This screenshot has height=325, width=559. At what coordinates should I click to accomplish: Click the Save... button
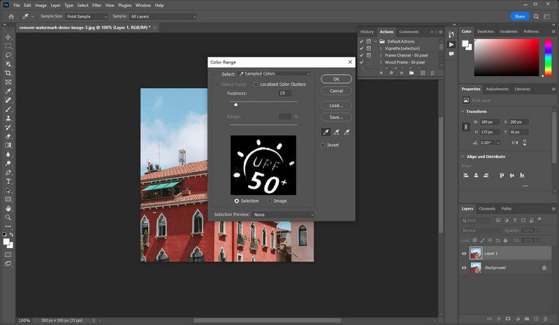pyautogui.click(x=336, y=117)
